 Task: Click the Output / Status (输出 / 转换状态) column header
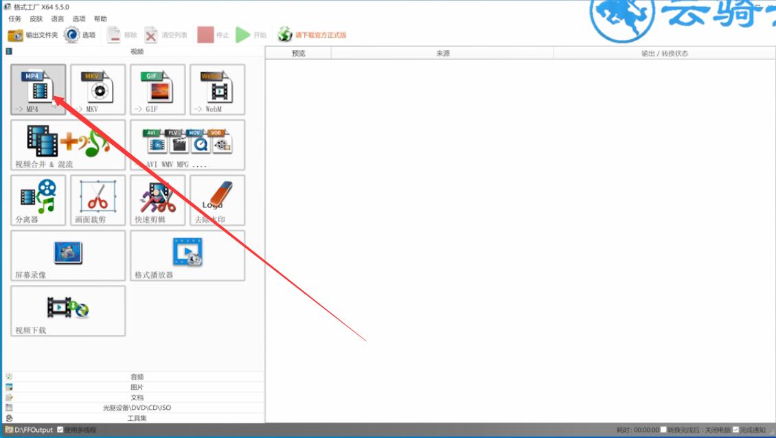(x=664, y=53)
